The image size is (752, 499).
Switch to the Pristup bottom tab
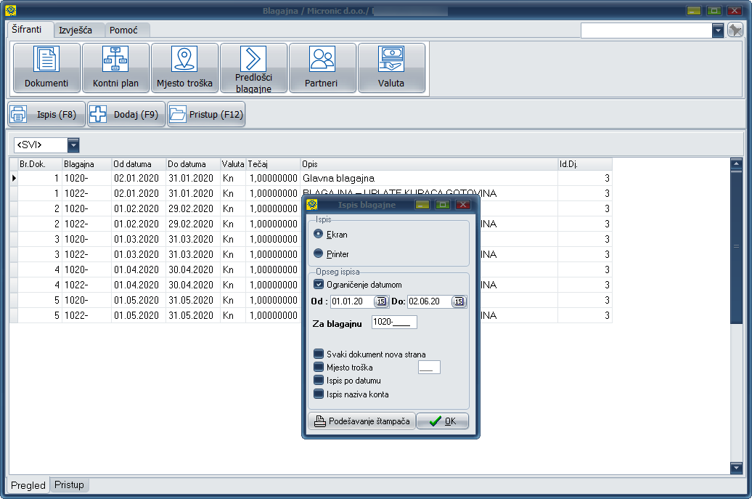70,485
